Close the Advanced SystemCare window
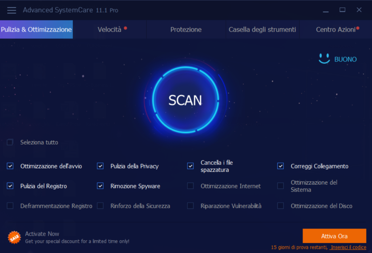The width and height of the screenshot is (372, 253). coord(359,10)
